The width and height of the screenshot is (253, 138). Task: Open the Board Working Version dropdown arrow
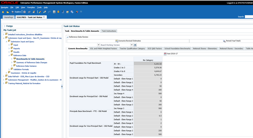pyautogui.click(x=132, y=45)
